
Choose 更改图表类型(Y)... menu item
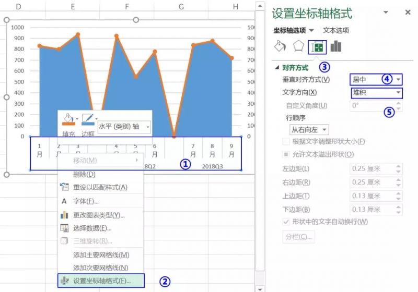coord(100,215)
